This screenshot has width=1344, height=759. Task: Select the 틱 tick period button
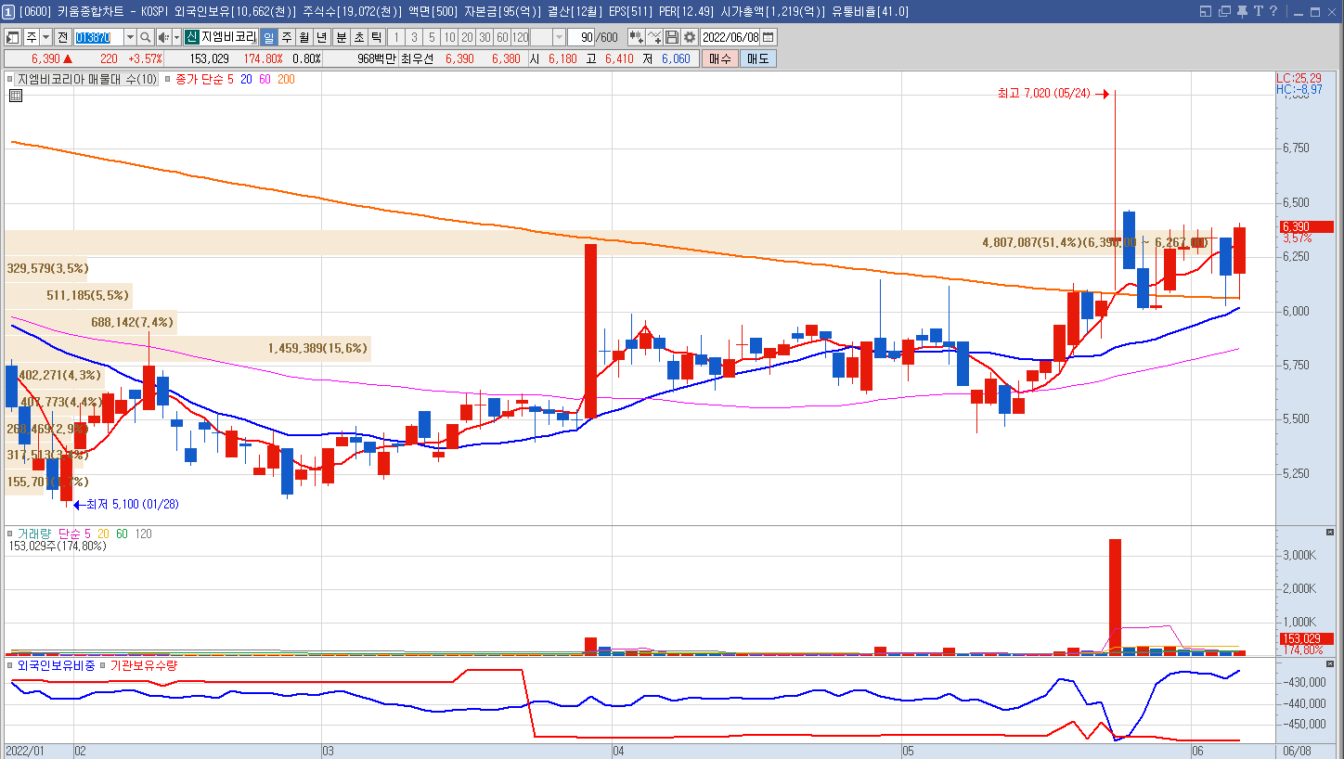(376, 37)
